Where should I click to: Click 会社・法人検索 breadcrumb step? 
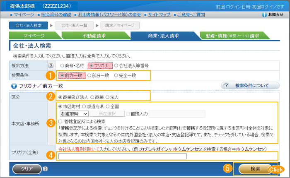(x=29, y=26)
